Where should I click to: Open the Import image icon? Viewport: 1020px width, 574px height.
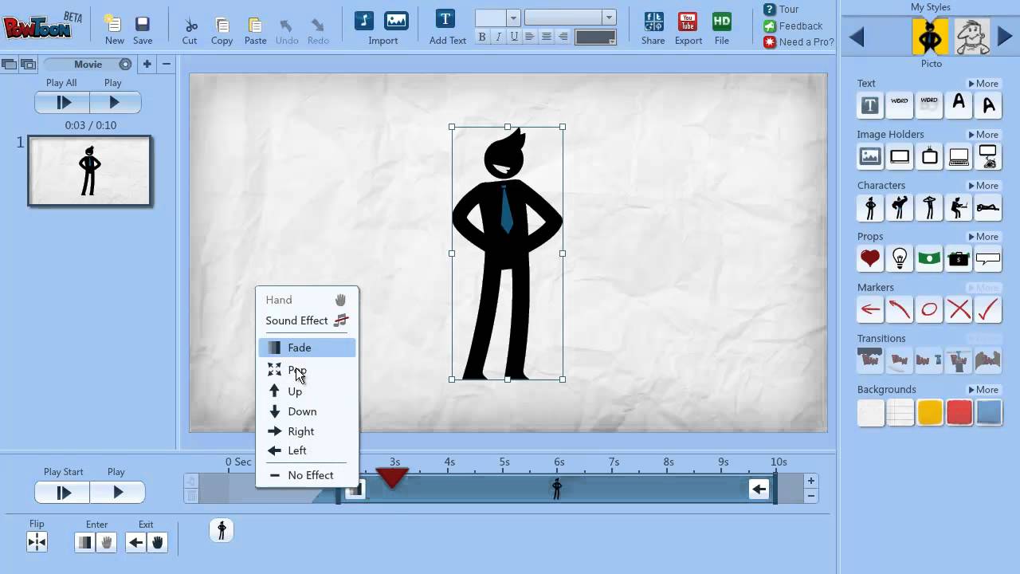(396, 21)
